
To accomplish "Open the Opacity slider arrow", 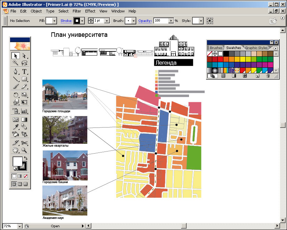I will (171, 21).
